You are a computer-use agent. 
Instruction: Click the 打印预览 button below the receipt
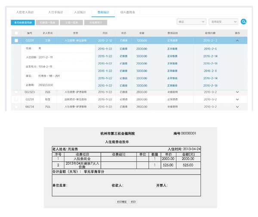tap(122, 201)
